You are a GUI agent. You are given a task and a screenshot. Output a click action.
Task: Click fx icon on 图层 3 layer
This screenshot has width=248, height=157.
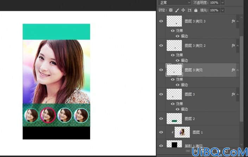233,94
